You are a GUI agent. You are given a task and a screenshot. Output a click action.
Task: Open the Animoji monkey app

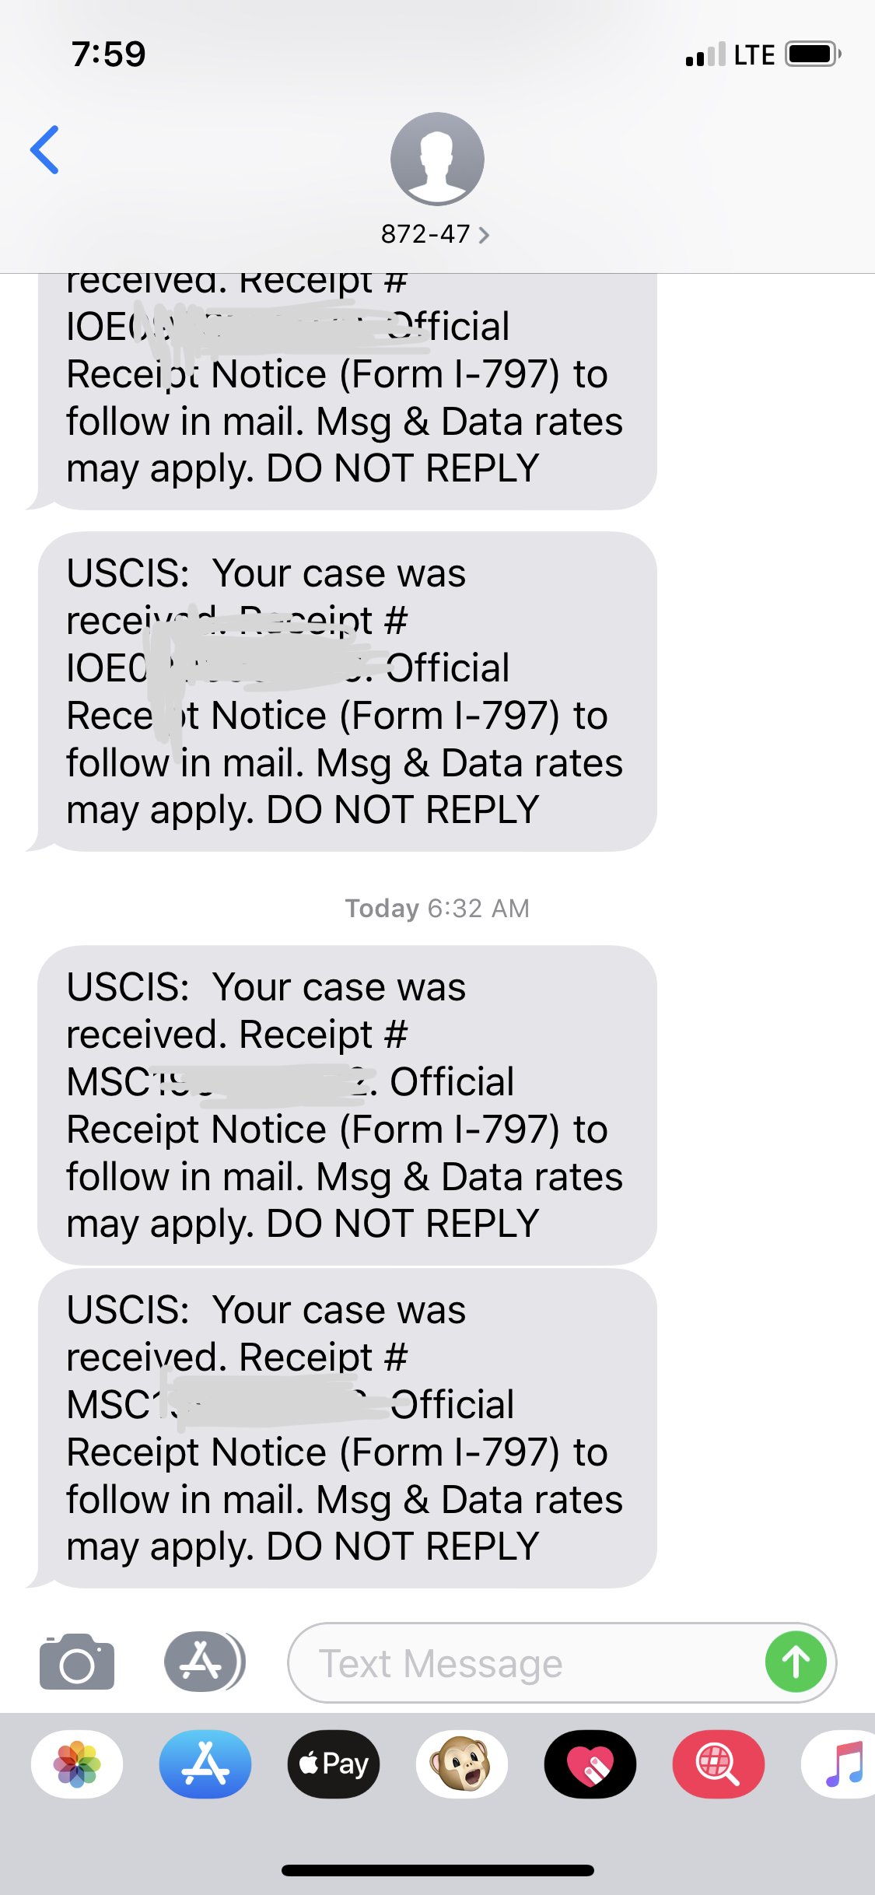tap(462, 1764)
